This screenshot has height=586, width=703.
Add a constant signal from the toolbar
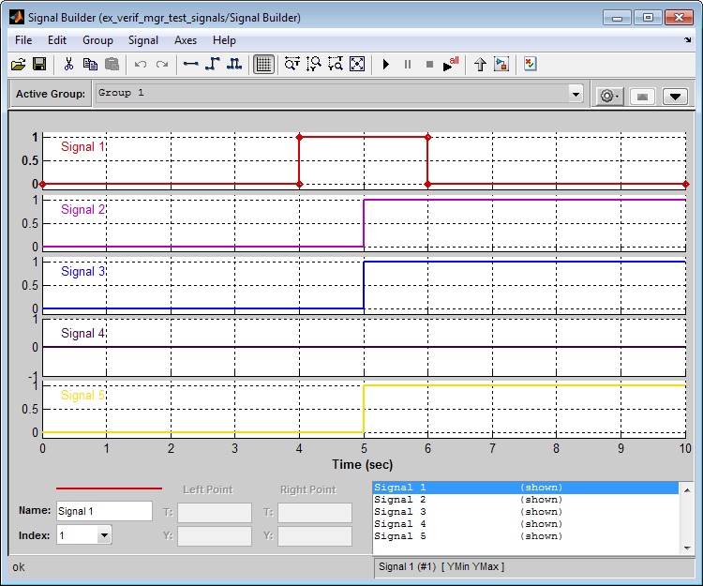[x=191, y=64]
